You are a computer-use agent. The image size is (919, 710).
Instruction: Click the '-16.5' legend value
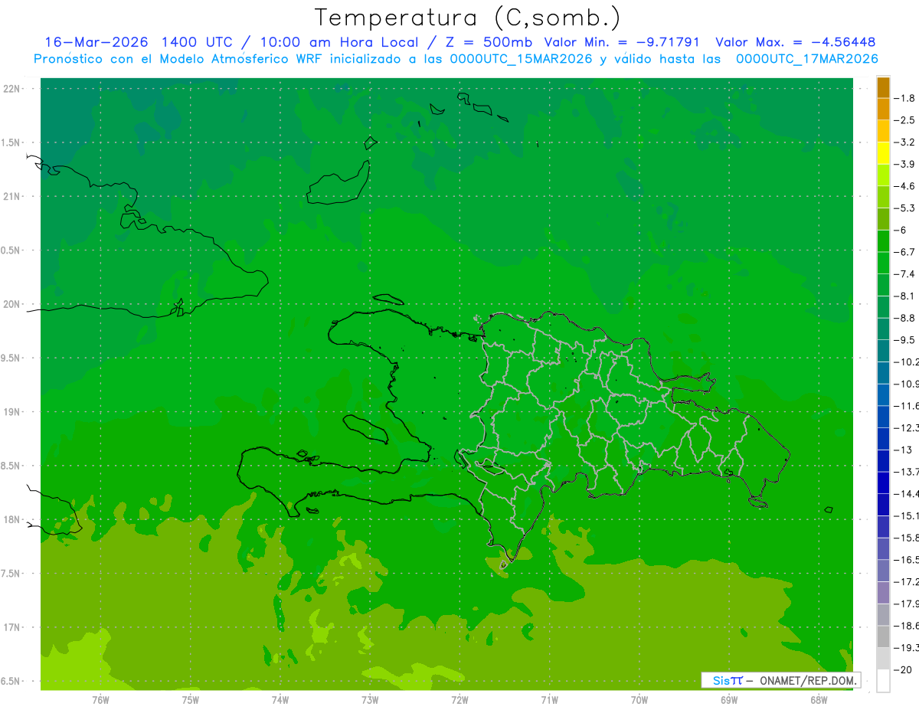[x=907, y=560]
